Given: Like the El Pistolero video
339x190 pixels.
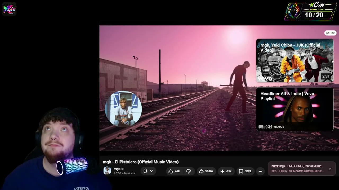Looking at the screenshot, I should 174,171.
